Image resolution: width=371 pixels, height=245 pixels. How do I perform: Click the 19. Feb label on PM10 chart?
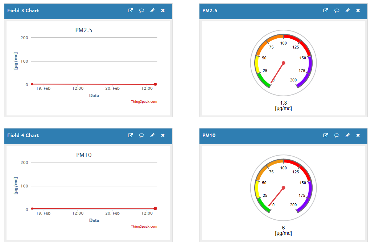click(x=43, y=214)
